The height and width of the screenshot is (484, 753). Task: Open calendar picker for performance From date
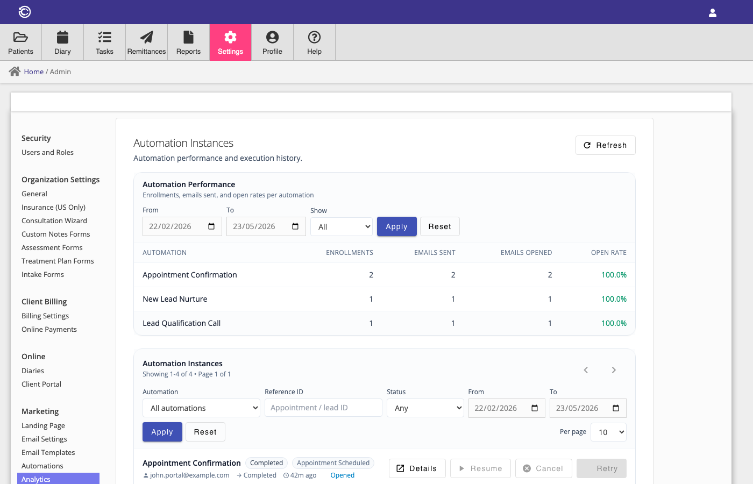(x=211, y=226)
